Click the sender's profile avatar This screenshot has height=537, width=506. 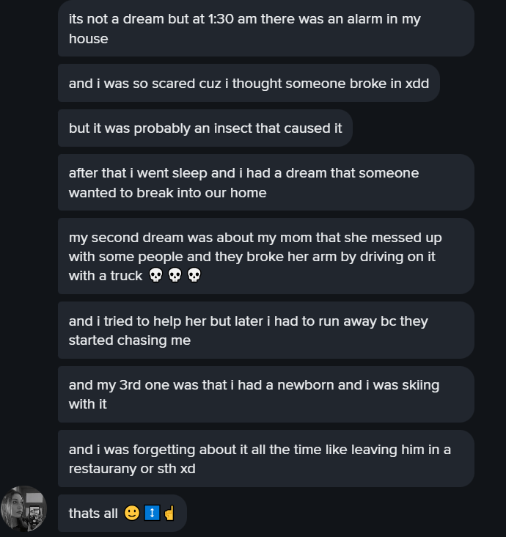point(23,508)
